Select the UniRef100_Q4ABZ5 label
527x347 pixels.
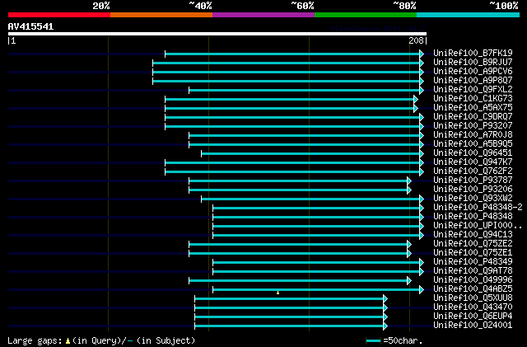(x=473, y=289)
